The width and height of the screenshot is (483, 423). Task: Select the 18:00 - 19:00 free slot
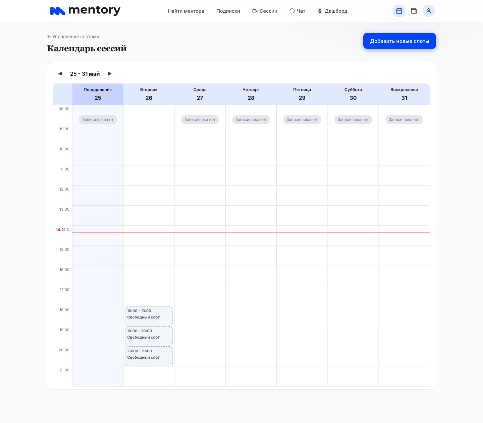pyautogui.click(x=149, y=316)
